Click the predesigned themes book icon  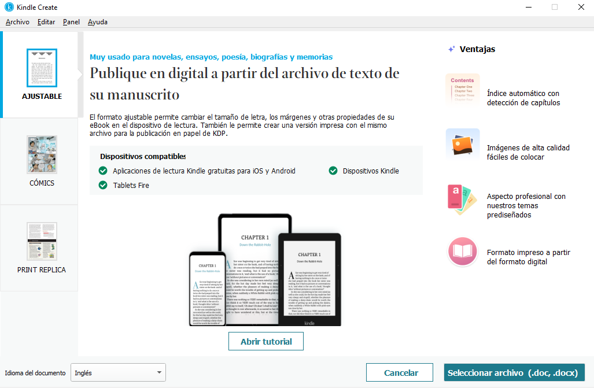point(463,199)
